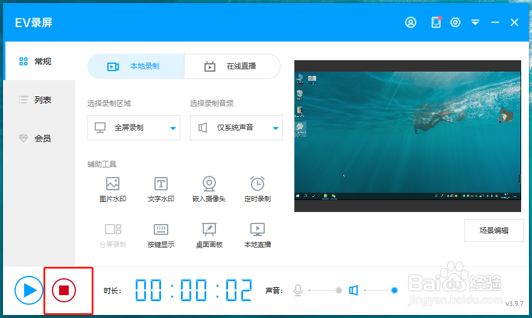Open the 图片水印 tool
The image size is (532, 318).
coord(113,190)
